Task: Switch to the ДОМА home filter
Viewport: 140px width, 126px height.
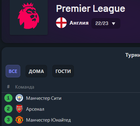Action: click(36, 71)
